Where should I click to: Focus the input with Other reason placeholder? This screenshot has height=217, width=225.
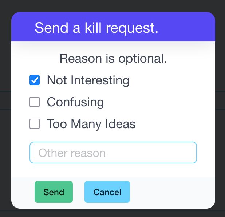click(113, 153)
